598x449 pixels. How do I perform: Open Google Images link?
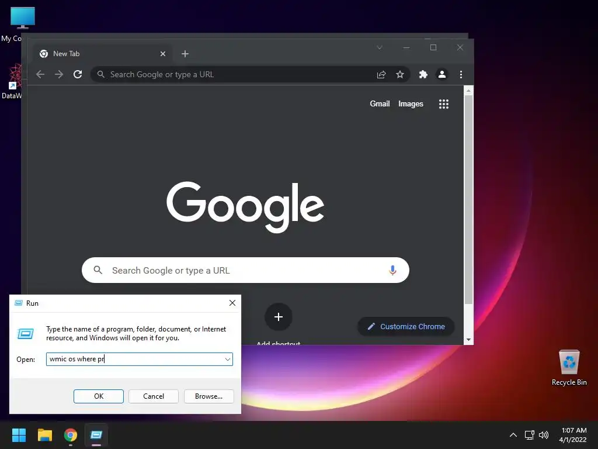pos(411,104)
